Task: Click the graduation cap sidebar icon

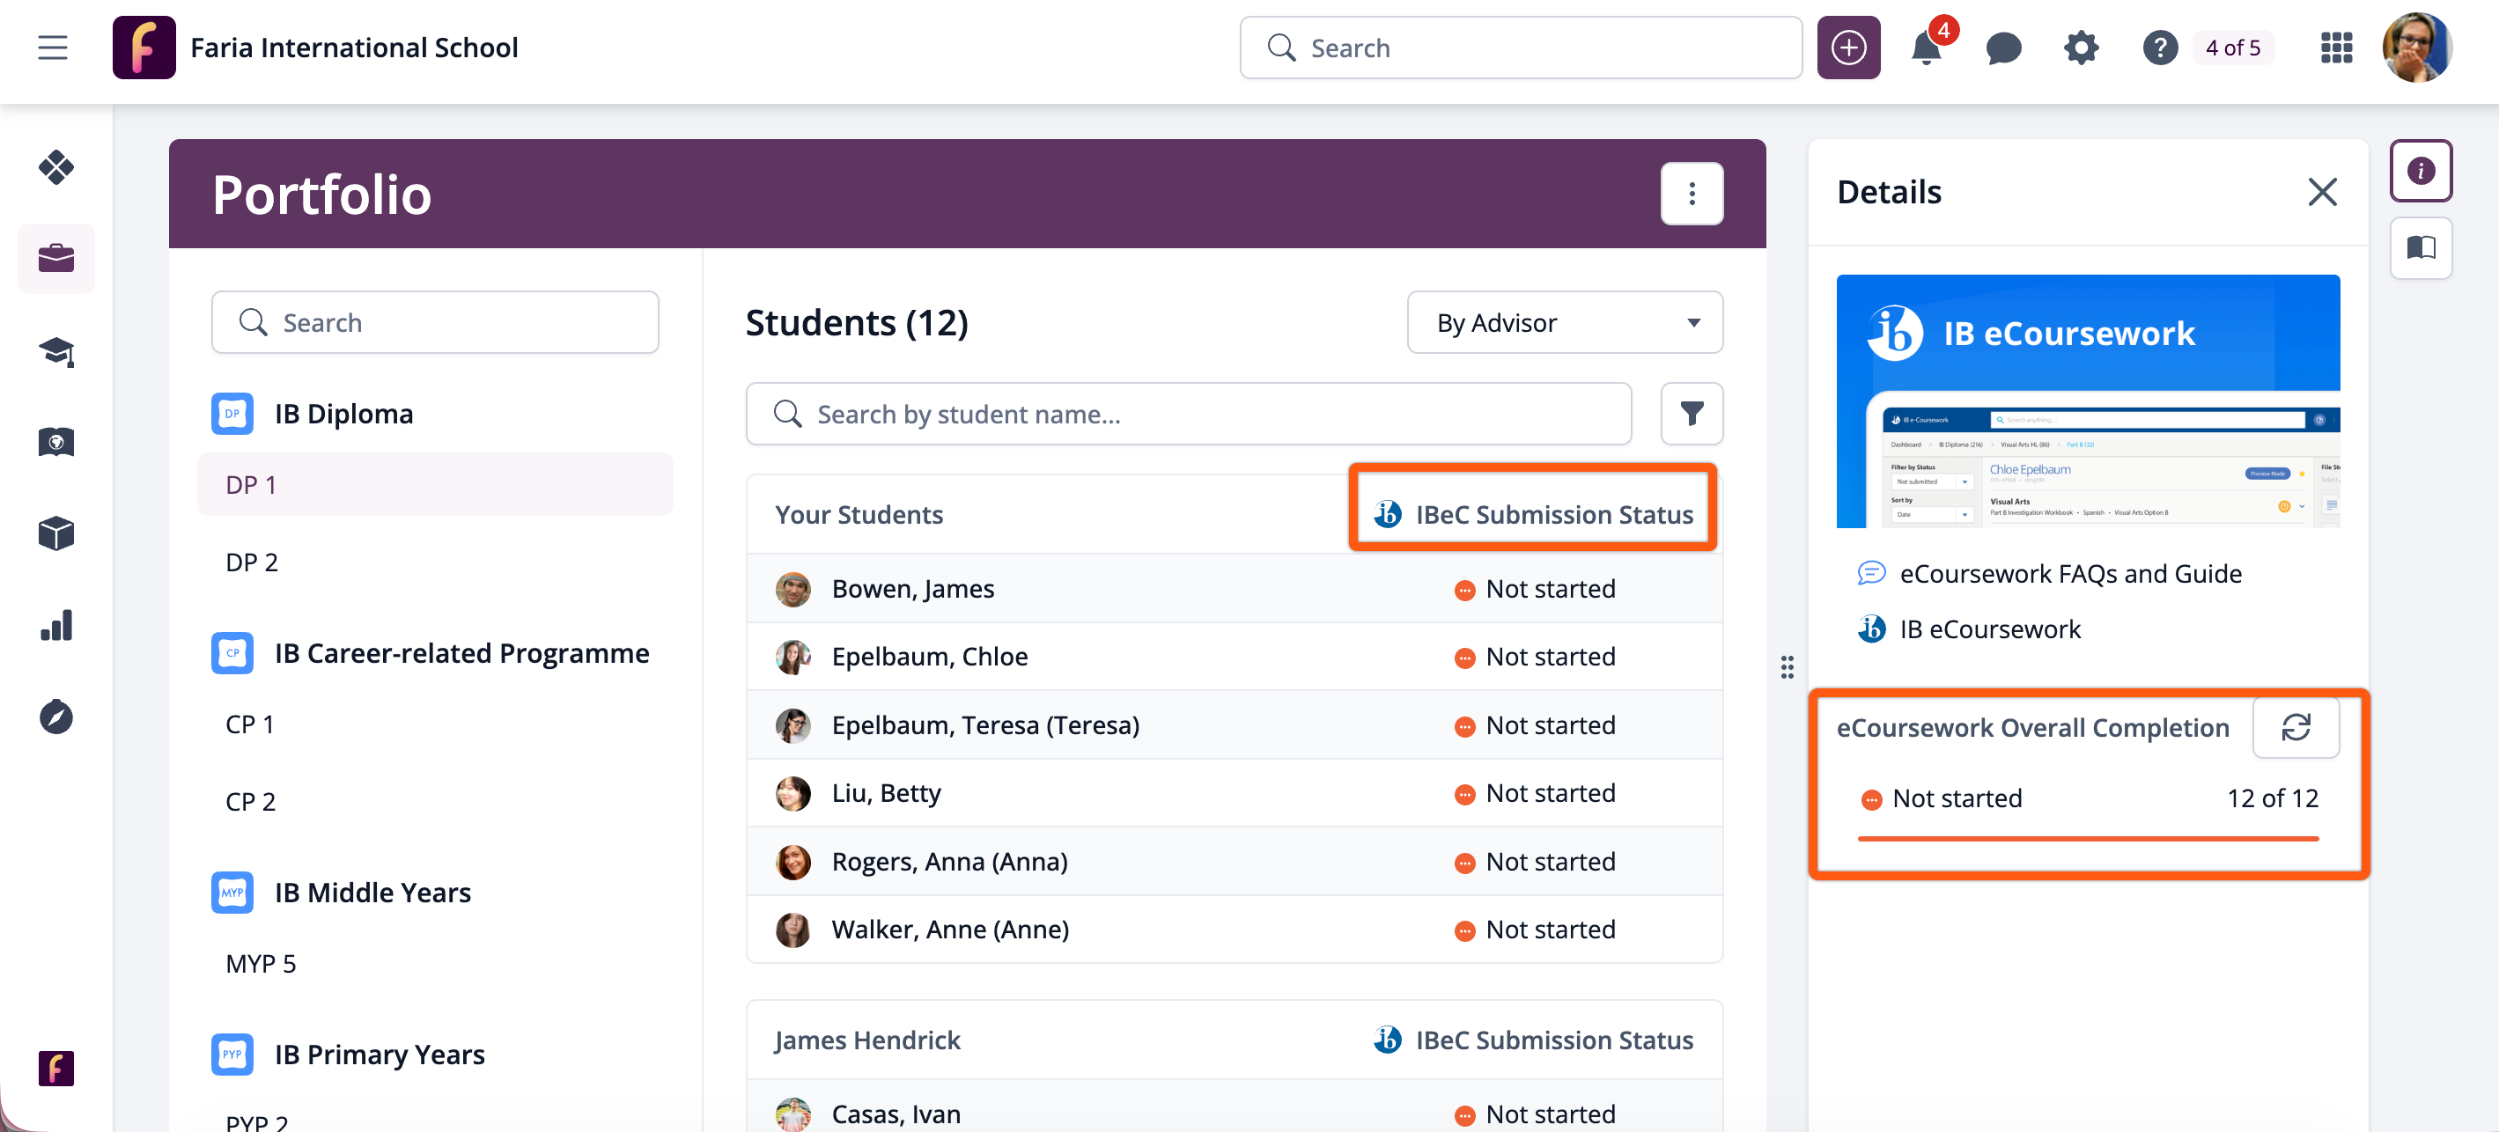Action: [x=56, y=351]
